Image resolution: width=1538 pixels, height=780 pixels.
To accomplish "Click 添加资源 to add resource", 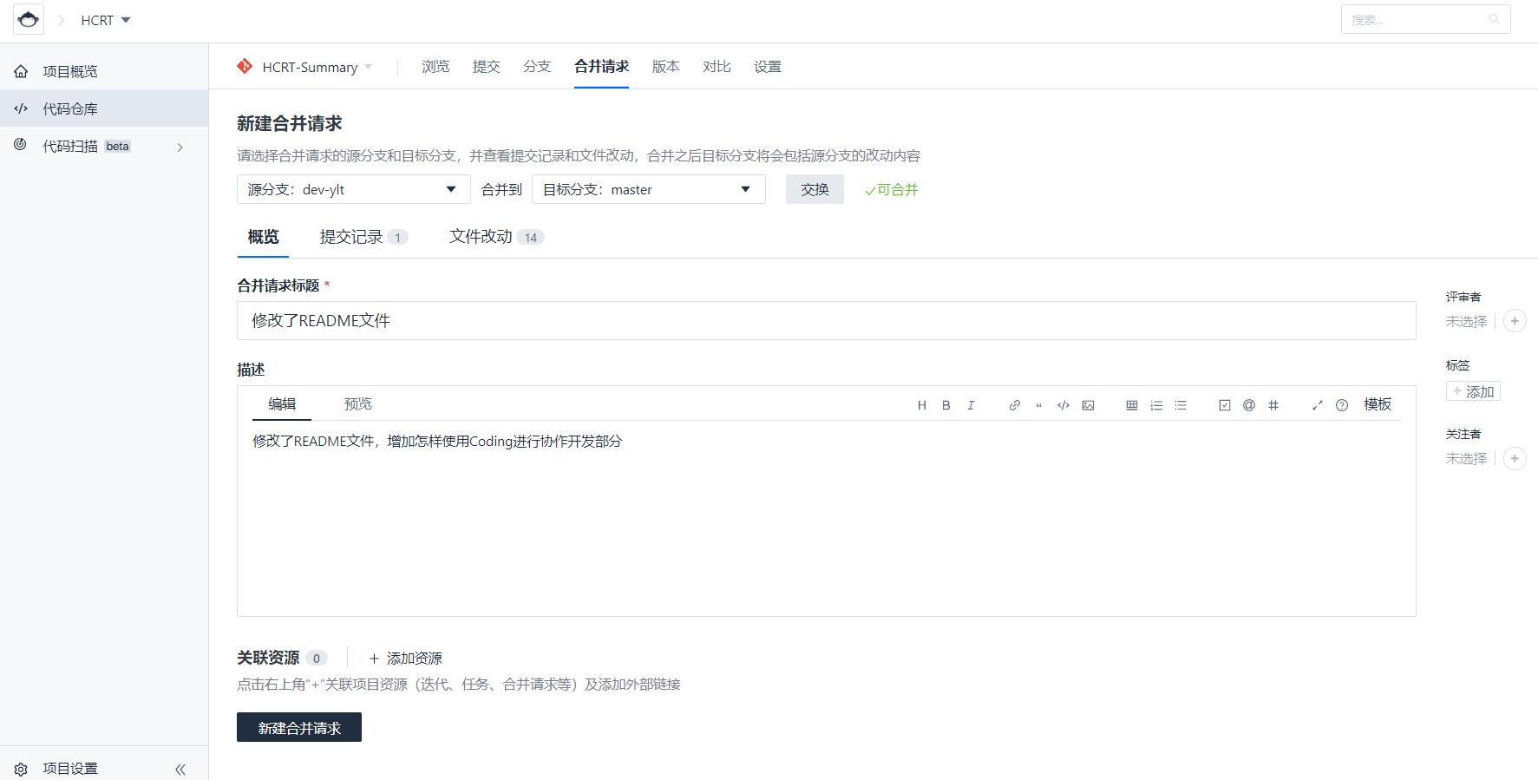I will [x=405, y=659].
